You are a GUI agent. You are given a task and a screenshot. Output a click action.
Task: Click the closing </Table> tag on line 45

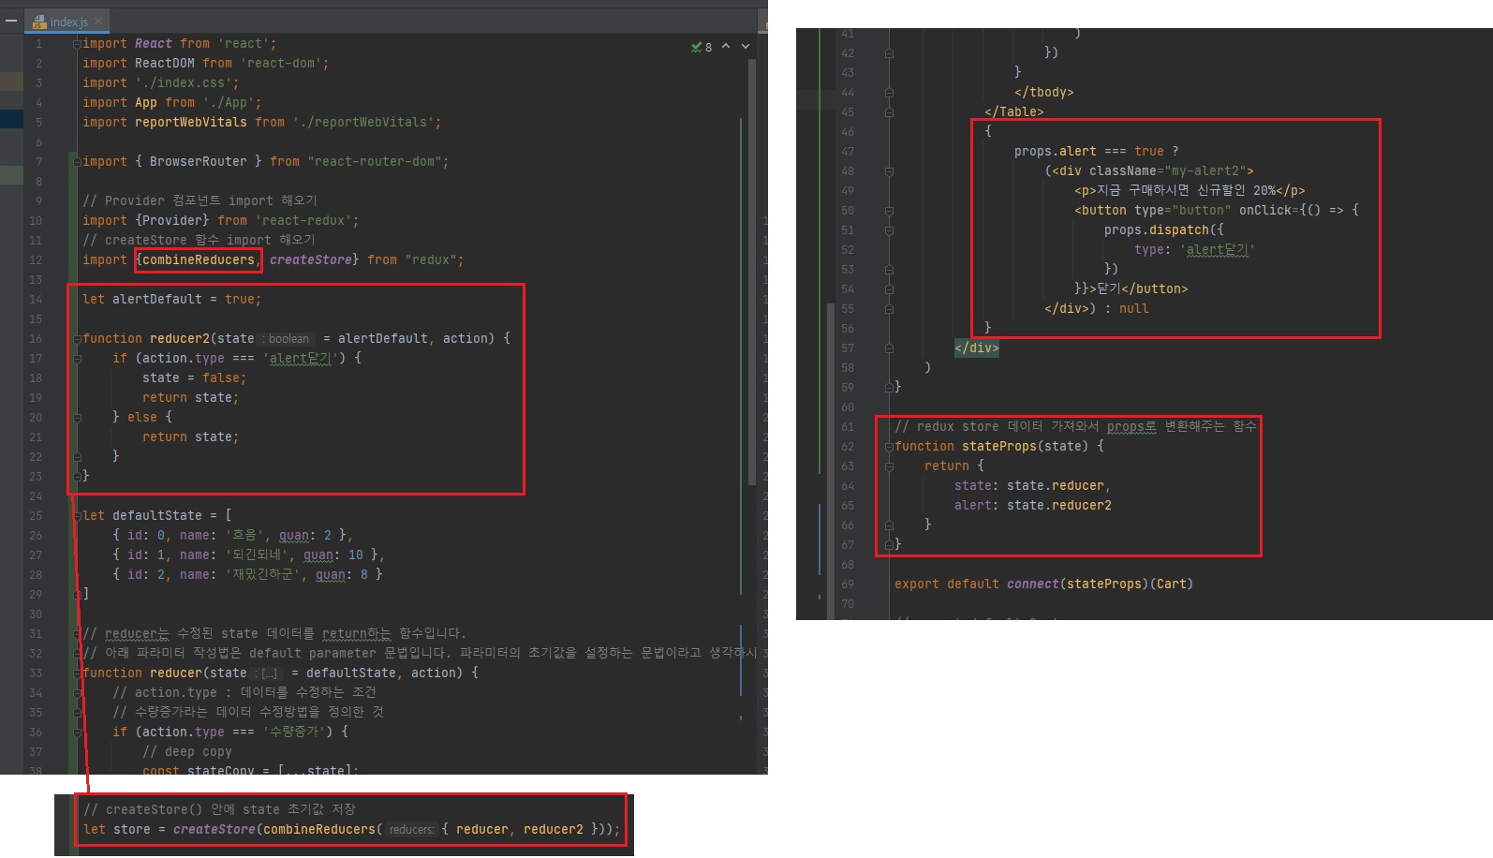(x=1014, y=112)
